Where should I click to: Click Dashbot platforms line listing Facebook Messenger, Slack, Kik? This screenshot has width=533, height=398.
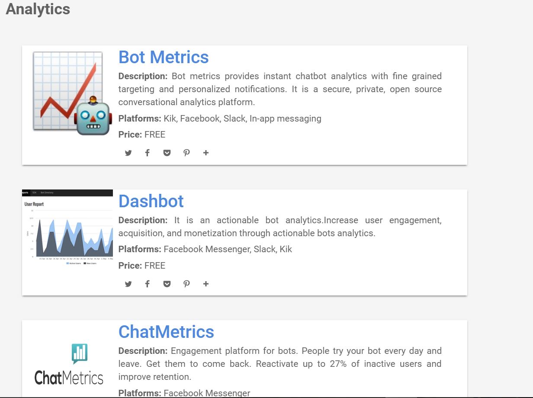(x=205, y=249)
